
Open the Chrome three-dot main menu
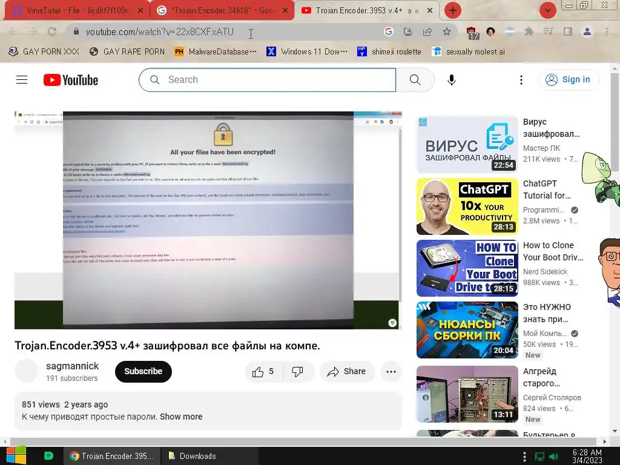click(607, 31)
